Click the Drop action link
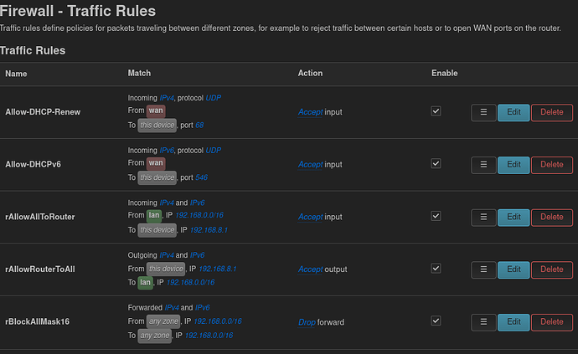This screenshot has width=578, height=354. tap(307, 322)
